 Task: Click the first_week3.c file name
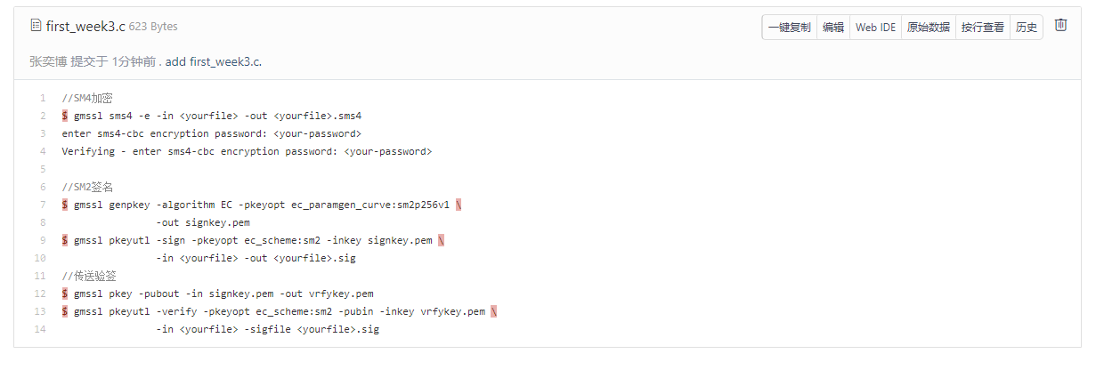tap(85, 27)
